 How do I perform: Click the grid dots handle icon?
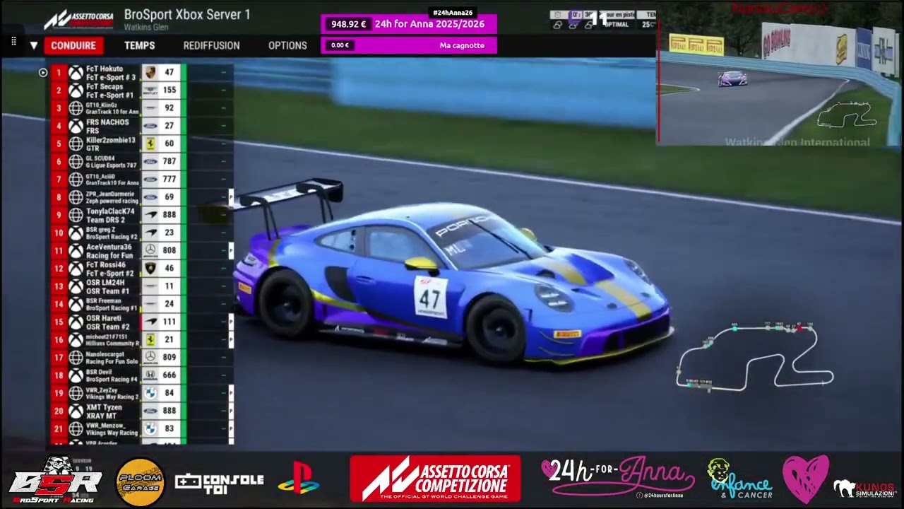pyautogui.click(x=13, y=42)
